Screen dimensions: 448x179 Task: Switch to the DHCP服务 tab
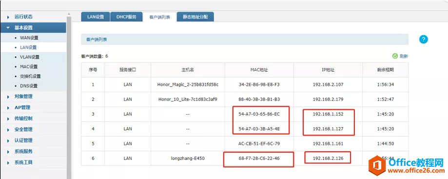pyautogui.click(x=126, y=17)
